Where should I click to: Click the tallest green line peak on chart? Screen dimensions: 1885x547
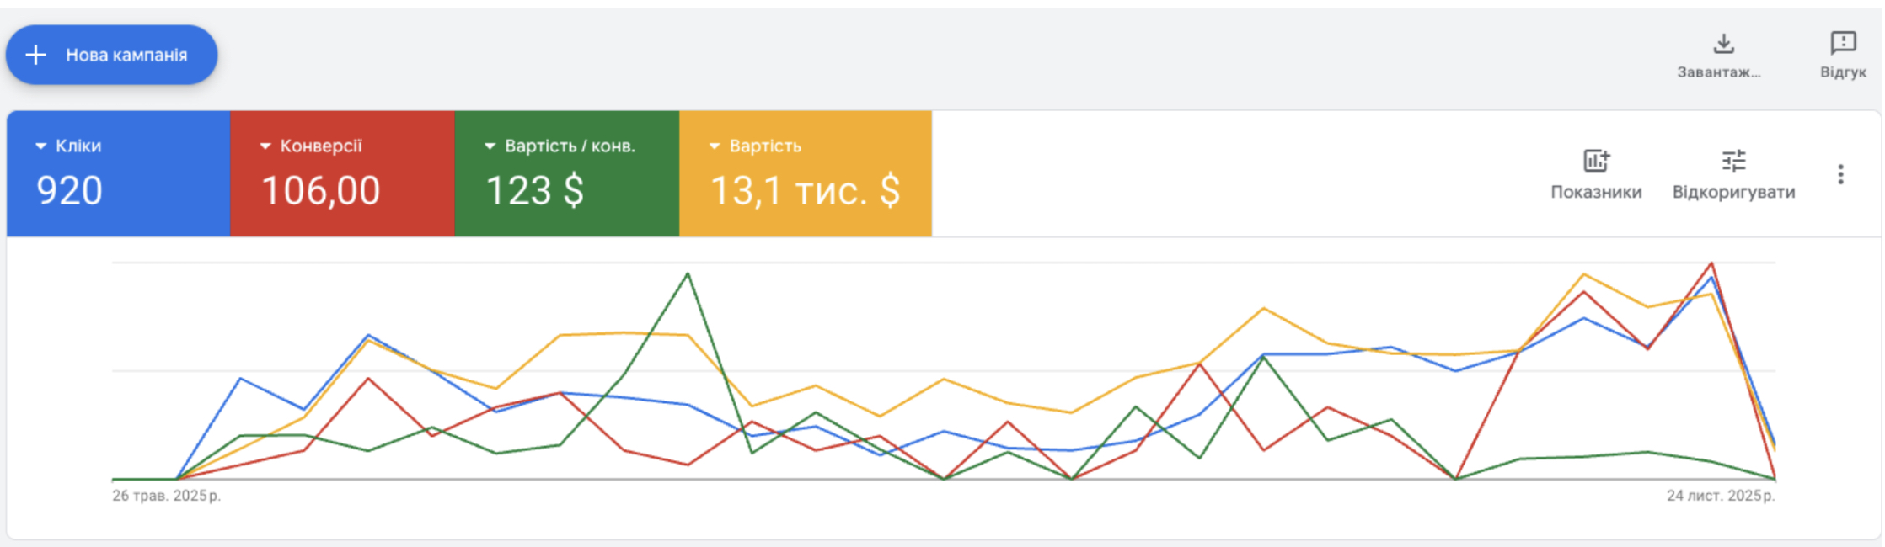688,273
